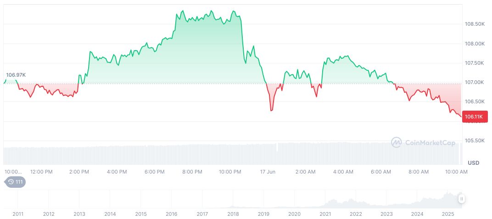Image resolution: width=492 pixels, height=219 pixels.
Task: Click the 106.97K opening price label
Action: pyautogui.click(x=16, y=75)
